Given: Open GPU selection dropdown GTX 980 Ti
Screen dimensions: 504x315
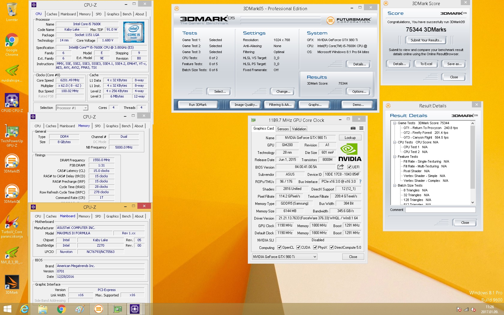Looking at the screenshot, I should click(284, 257).
